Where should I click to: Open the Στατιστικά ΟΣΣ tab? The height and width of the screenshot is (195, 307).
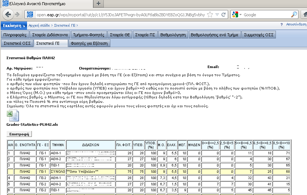coord(17,43)
